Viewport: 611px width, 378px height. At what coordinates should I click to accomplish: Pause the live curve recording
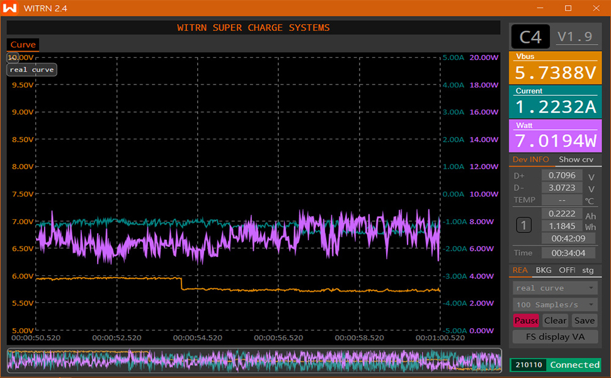[526, 321]
